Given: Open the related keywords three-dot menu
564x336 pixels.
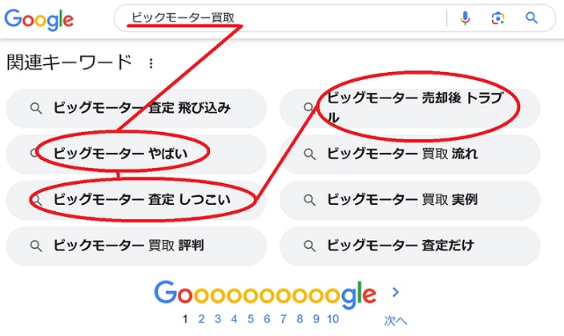Looking at the screenshot, I should click(x=151, y=63).
